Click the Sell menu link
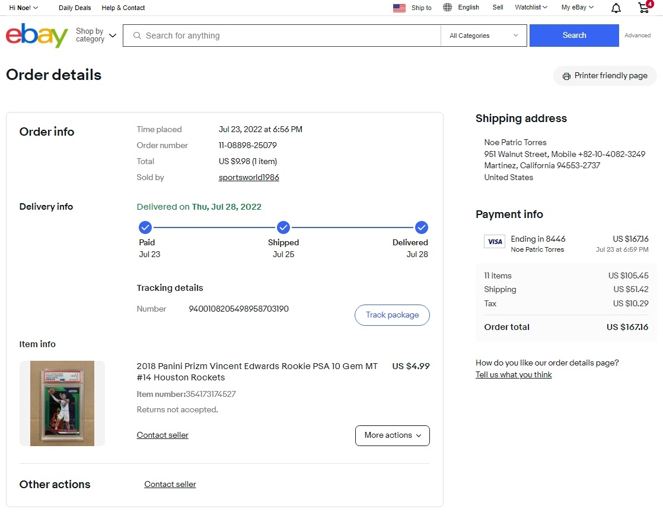663x516 pixels. point(498,7)
